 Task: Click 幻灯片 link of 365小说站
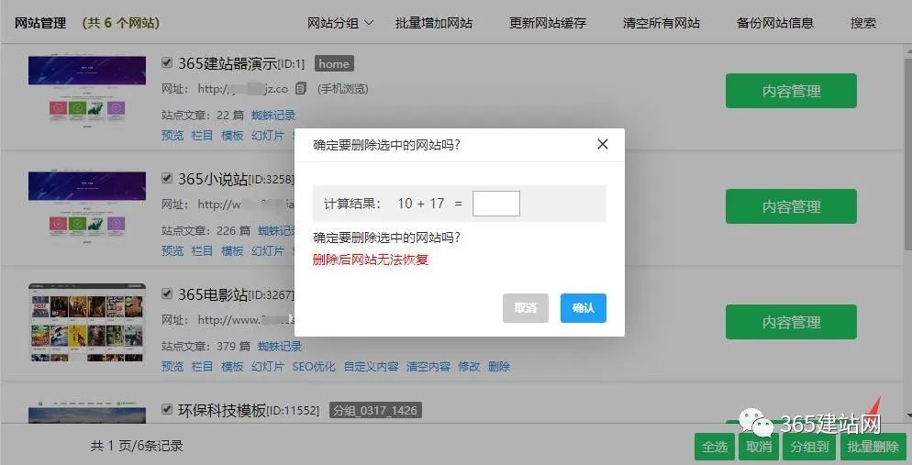268,251
